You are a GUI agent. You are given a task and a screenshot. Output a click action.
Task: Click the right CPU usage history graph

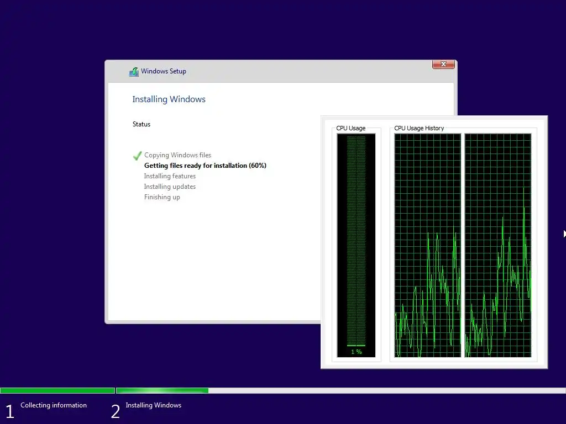(x=498, y=245)
